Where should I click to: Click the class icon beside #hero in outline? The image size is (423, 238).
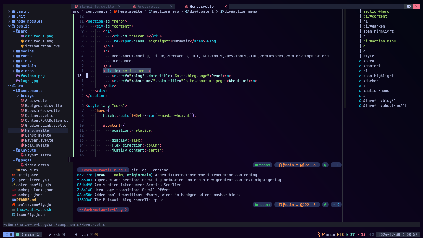tap(360, 61)
